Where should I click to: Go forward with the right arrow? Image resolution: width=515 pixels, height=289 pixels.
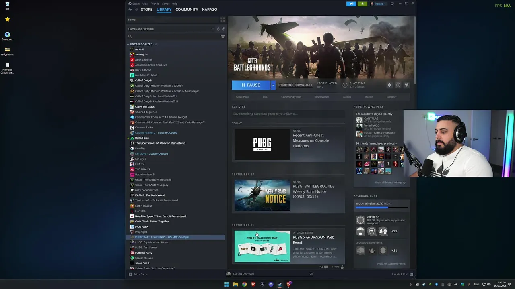[x=136, y=9]
